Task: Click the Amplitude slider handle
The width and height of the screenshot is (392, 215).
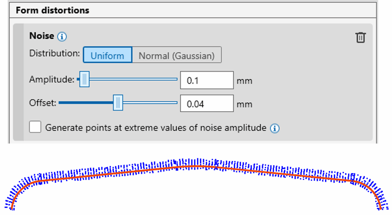Action: coord(84,79)
